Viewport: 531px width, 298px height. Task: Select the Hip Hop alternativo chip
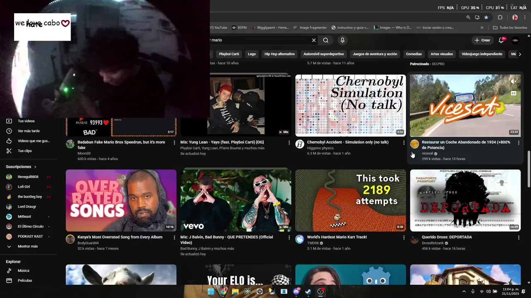tap(280, 54)
